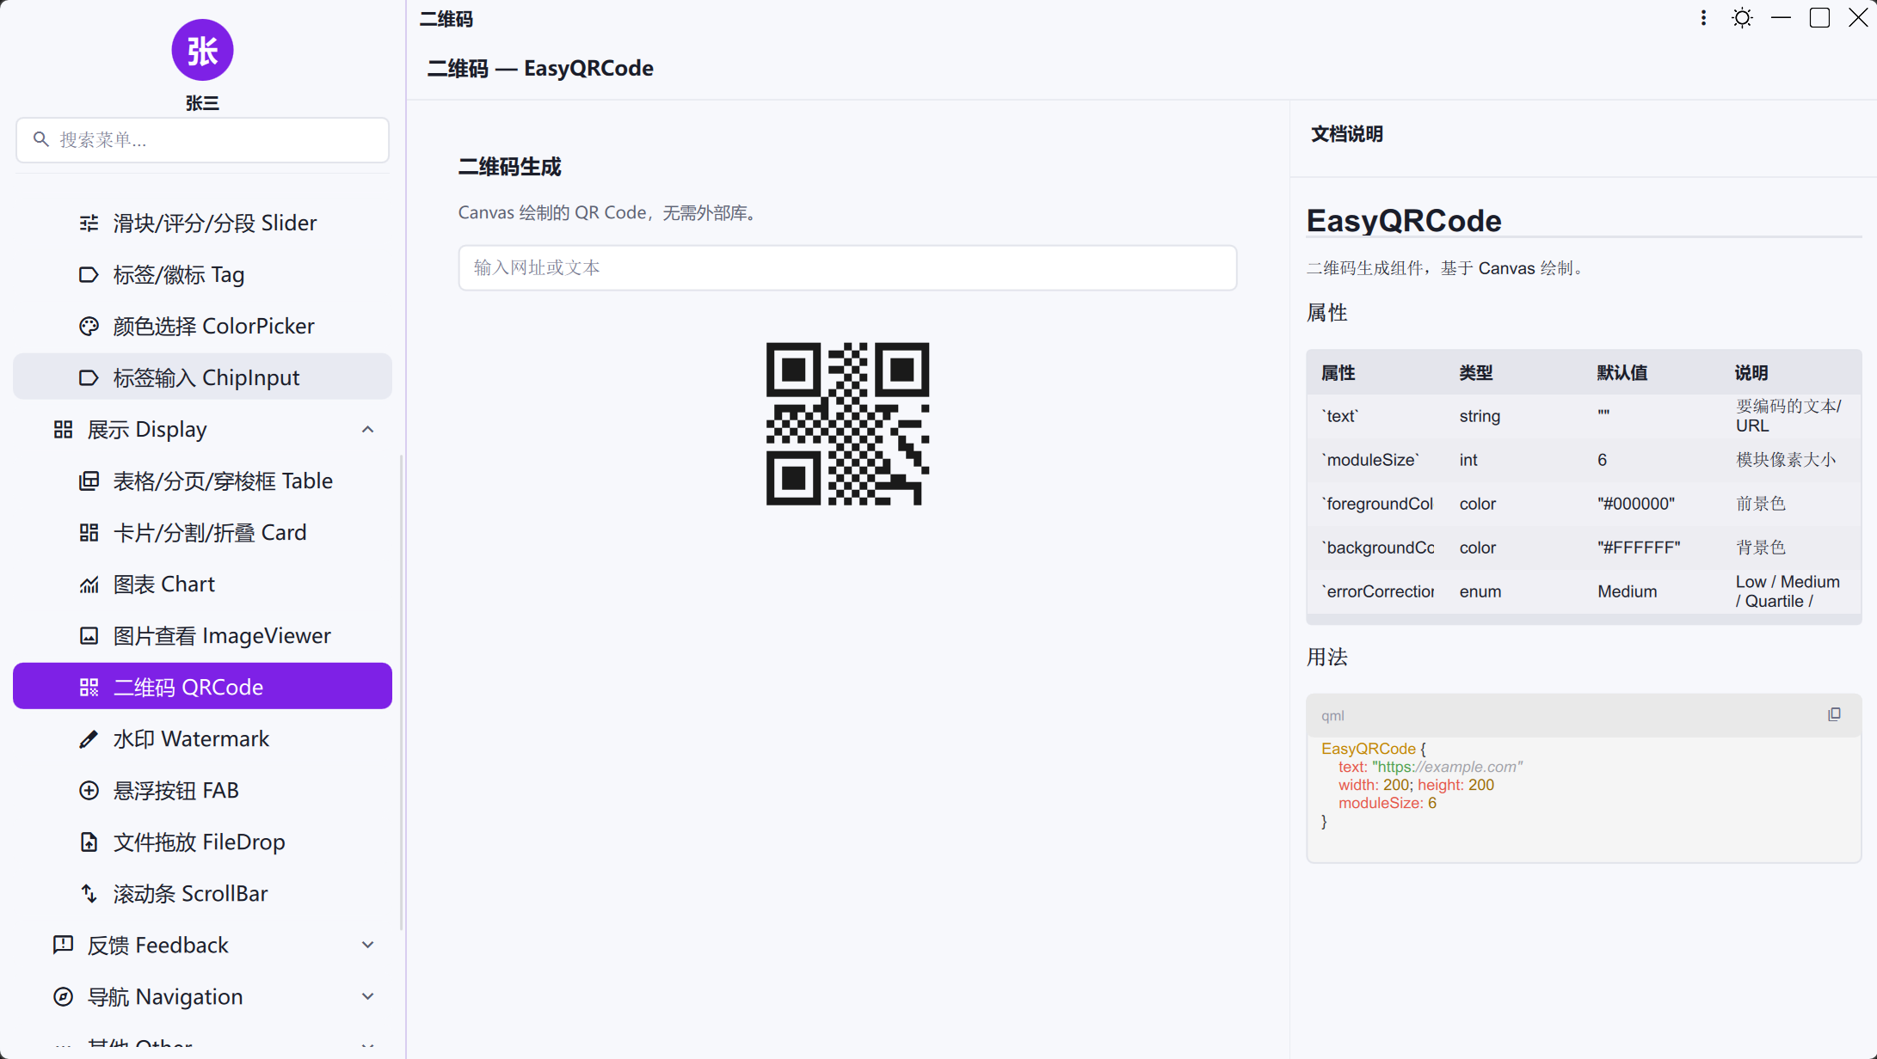Click the generated QR code image
The width and height of the screenshot is (1877, 1059).
coord(847,424)
